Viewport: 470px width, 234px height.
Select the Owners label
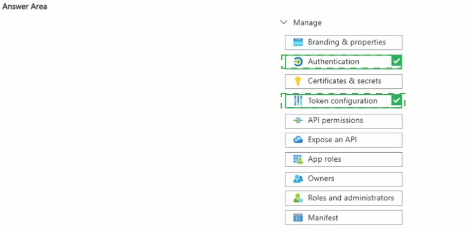pos(321,178)
